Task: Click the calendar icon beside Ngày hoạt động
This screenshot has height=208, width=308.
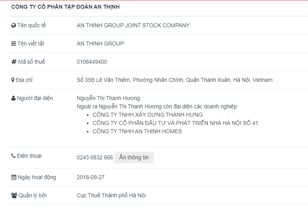Action: [14, 177]
